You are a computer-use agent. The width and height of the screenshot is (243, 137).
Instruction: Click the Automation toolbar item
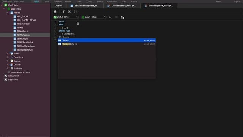pyautogui.click(x=112, y=2)
